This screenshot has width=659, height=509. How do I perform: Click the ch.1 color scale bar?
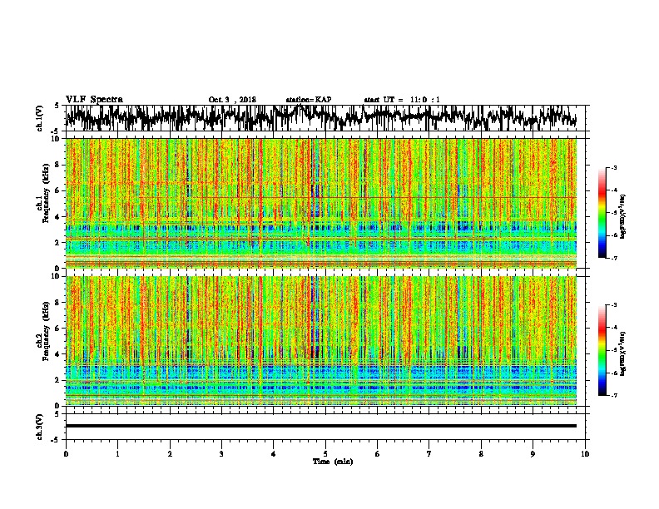pos(602,213)
